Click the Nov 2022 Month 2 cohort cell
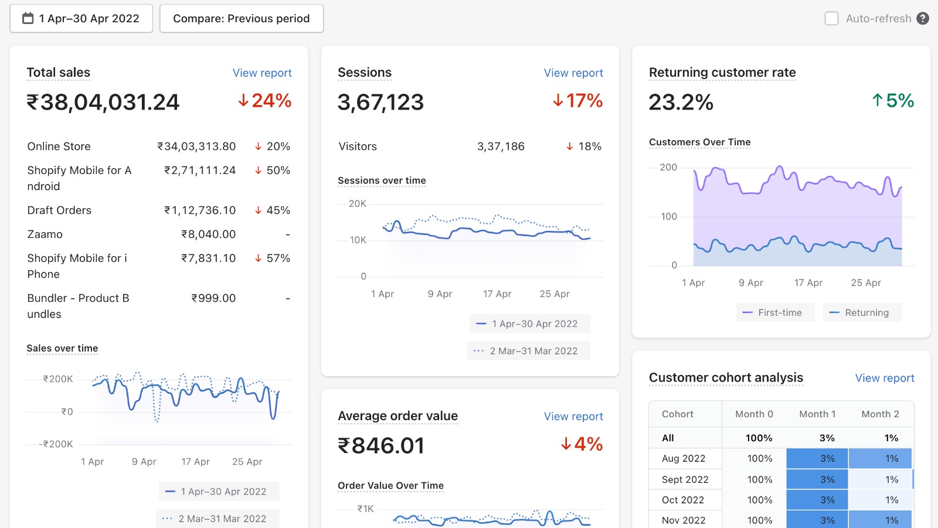Viewport: 938px width, 528px height. coord(880,520)
